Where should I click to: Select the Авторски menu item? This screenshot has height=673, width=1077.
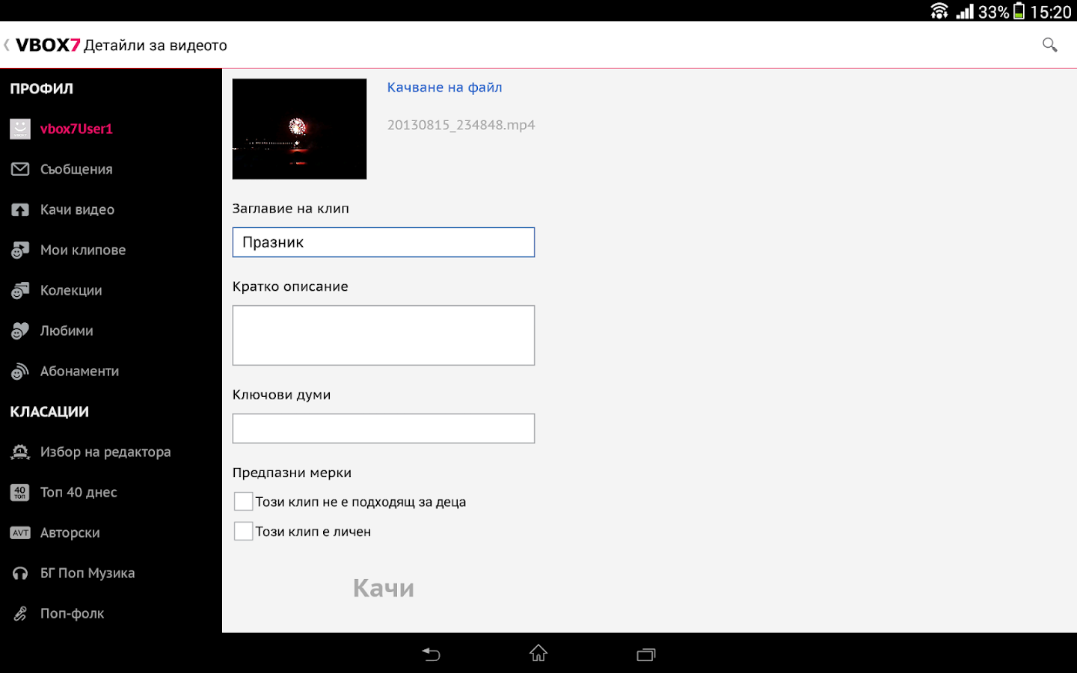tap(70, 532)
